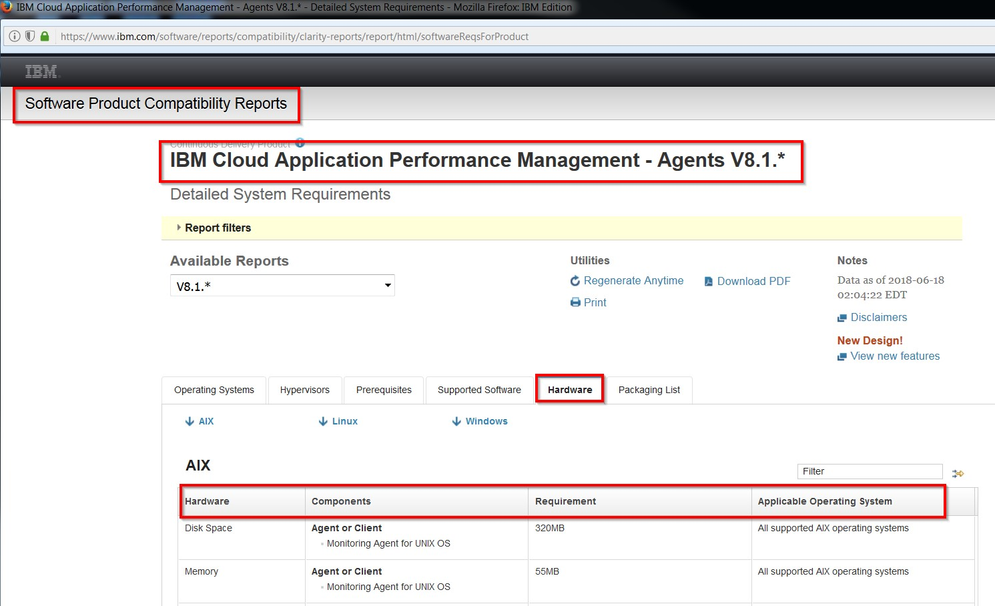This screenshot has width=995, height=606.
Task: Click View new features link
Action: (x=895, y=356)
